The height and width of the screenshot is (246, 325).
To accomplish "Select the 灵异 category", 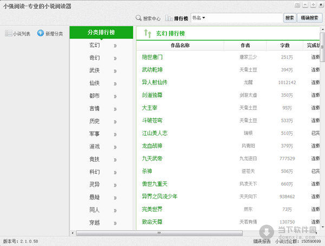I will pyautogui.click(x=94, y=184).
